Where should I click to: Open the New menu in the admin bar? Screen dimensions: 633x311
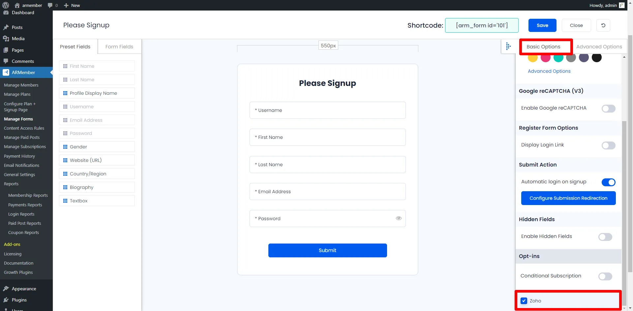tap(72, 5)
